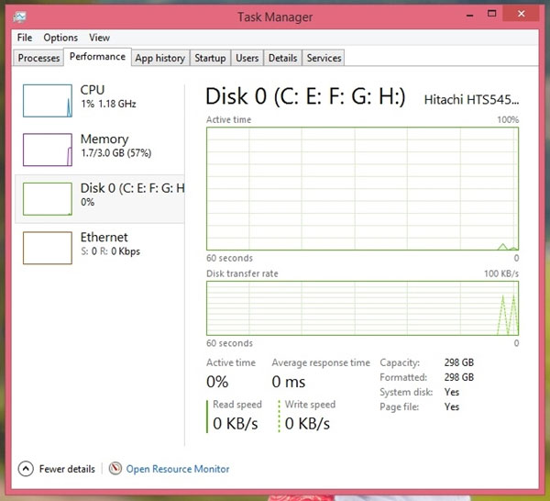This screenshot has height=501, width=550.
Task: Click the Fewer details up-arrow icon
Action: point(26,469)
